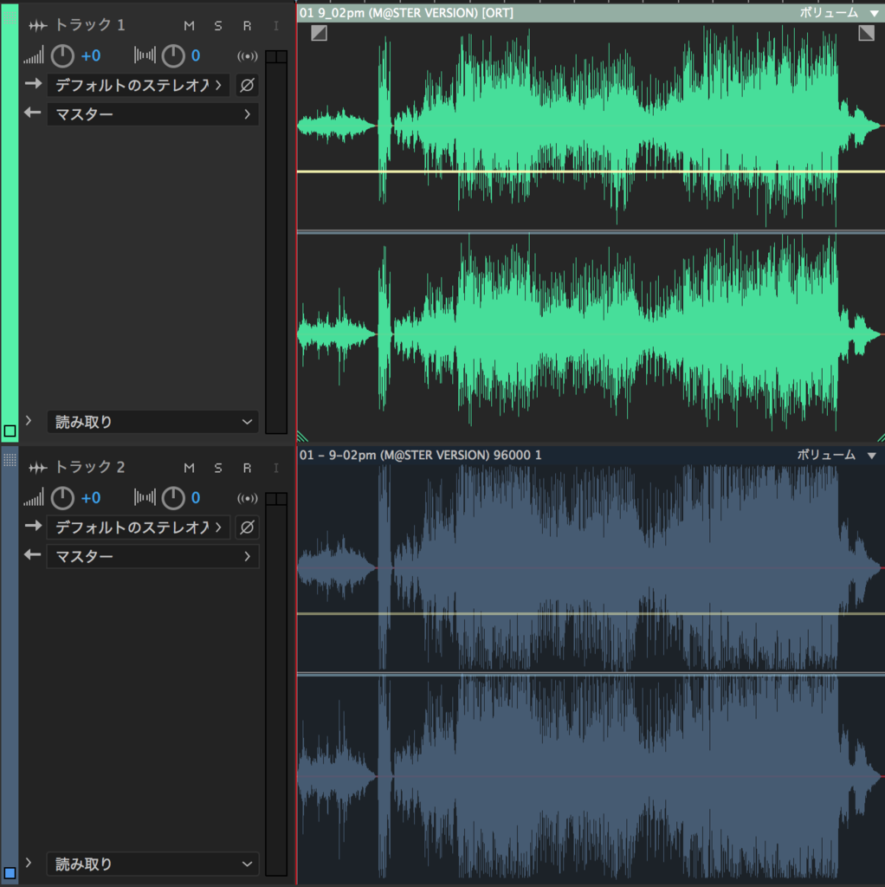Click the Track 1 volume level icon

point(34,56)
